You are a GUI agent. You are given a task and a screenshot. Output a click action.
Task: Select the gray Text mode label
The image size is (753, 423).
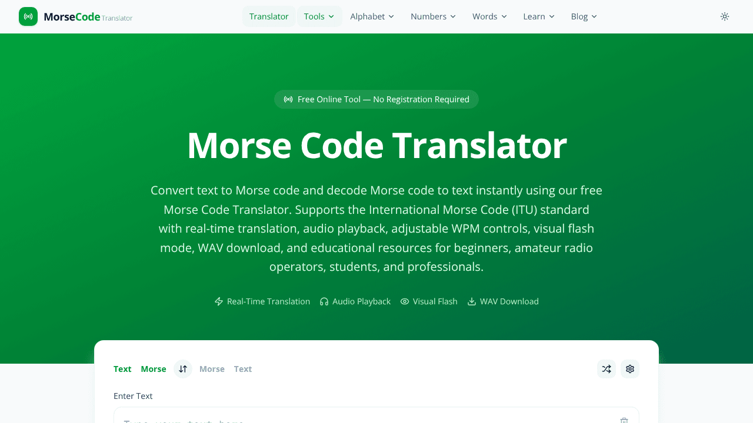coord(243,369)
